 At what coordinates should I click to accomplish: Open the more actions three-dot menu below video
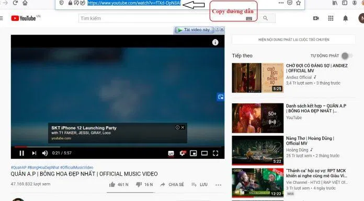(218, 185)
